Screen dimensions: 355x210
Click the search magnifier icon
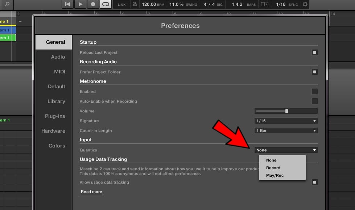pos(7,4)
